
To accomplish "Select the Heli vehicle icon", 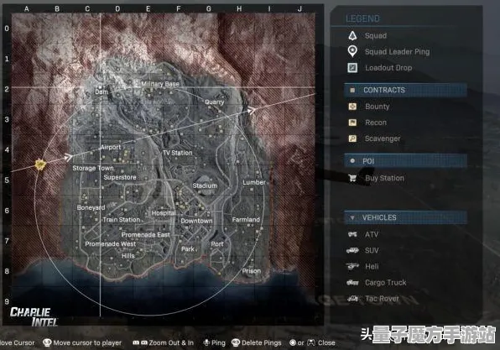I will click(x=352, y=266).
